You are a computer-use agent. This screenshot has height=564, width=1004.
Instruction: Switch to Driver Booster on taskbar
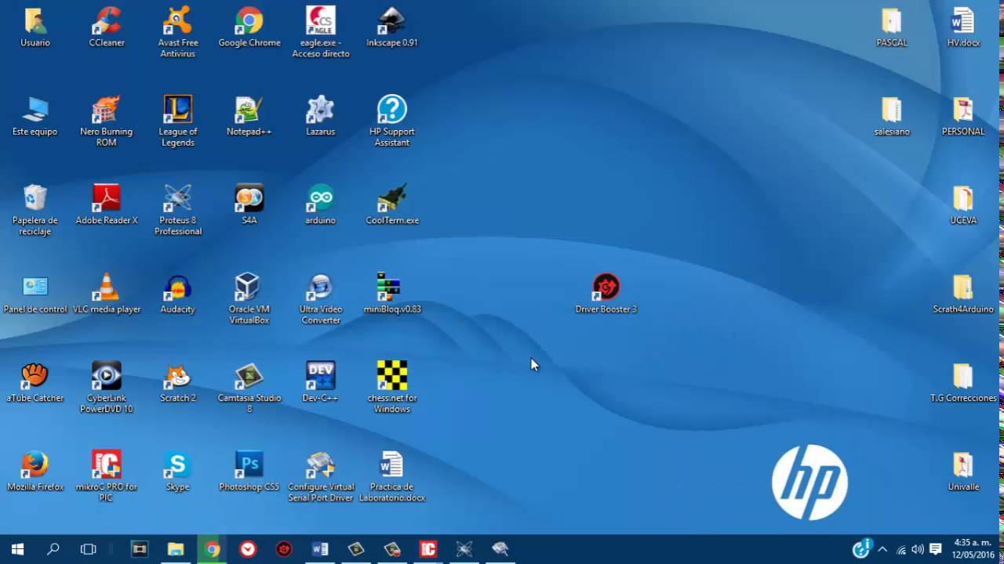click(x=284, y=549)
